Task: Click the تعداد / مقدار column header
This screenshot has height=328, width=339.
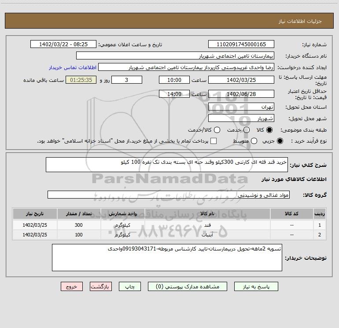Action: coord(79,214)
